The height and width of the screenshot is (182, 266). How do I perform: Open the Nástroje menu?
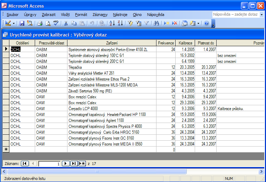(x=120, y=15)
